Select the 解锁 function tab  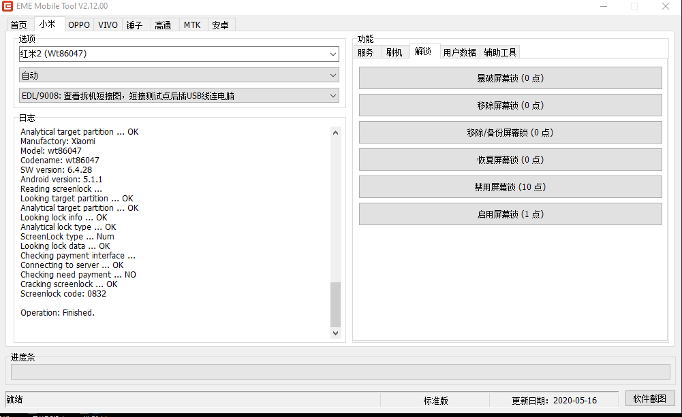tap(423, 51)
